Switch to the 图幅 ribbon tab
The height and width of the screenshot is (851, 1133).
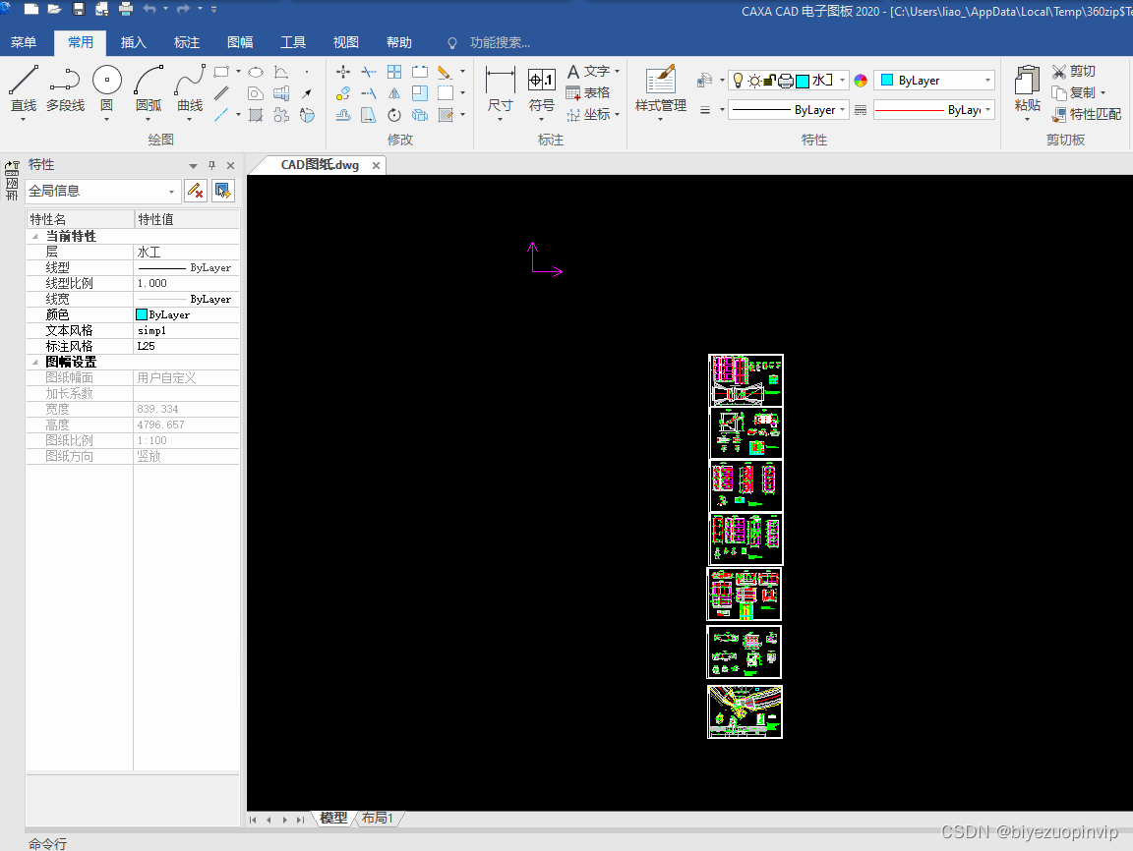pos(240,42)
